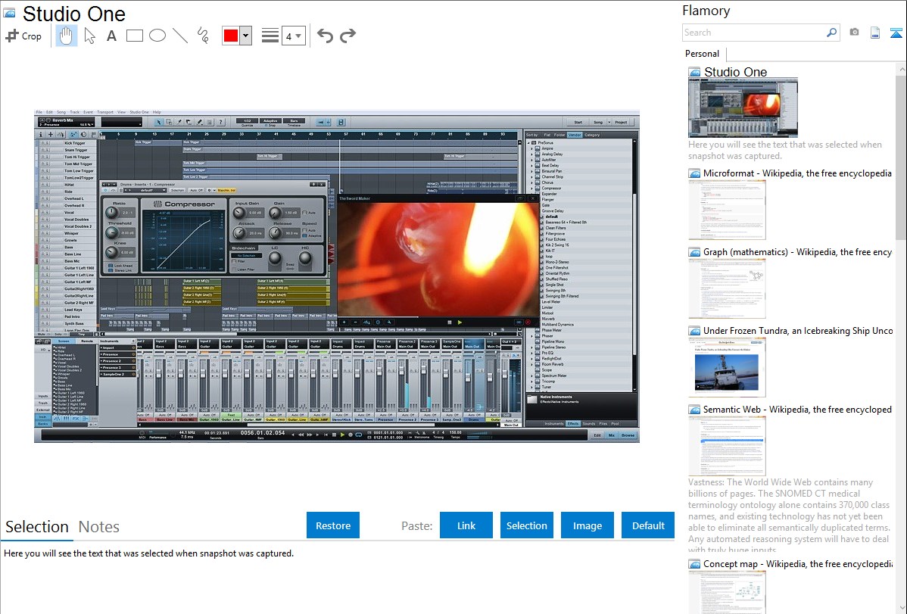Pick the ellipse shape tool
This screenshot has height=614, width=907.
[157, 36]
